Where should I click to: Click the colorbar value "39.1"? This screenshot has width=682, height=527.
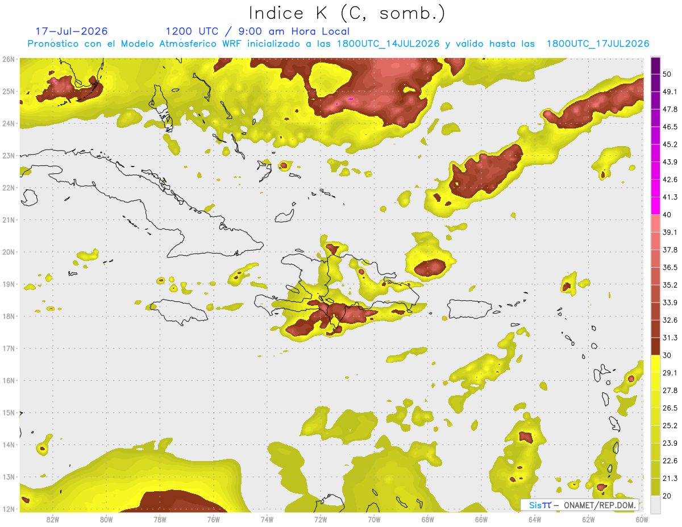click(x=670, y=232)
